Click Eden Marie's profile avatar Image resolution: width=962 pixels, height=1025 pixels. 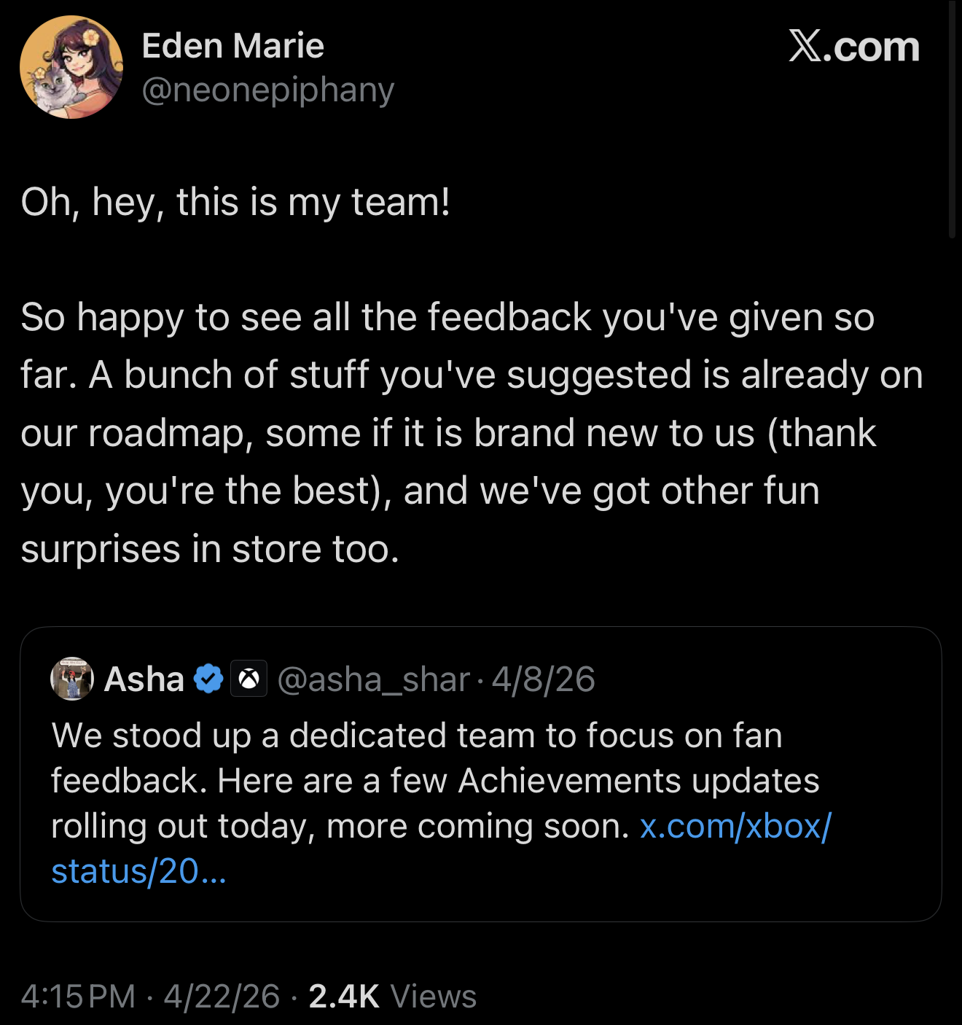(x=71, y=67)
